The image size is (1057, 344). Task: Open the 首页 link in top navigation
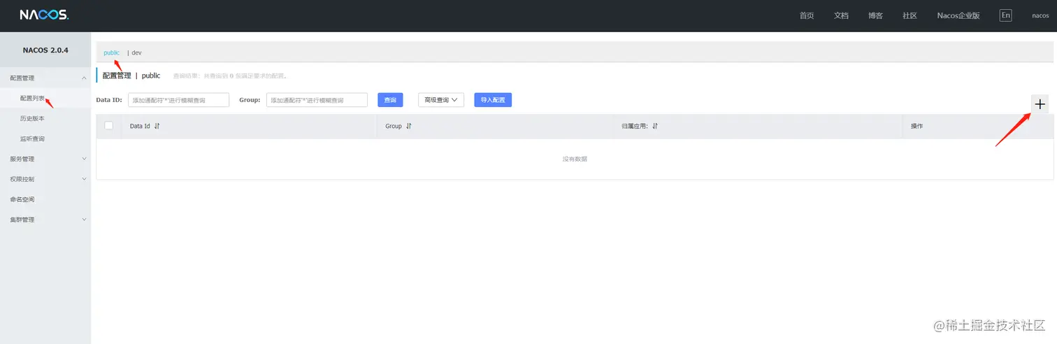pos(807,15)
